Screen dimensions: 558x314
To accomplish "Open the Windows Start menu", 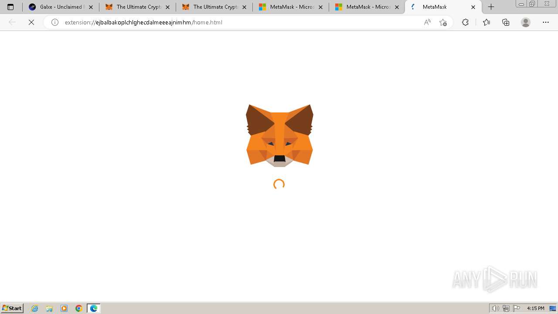I will tap(12, 308).
